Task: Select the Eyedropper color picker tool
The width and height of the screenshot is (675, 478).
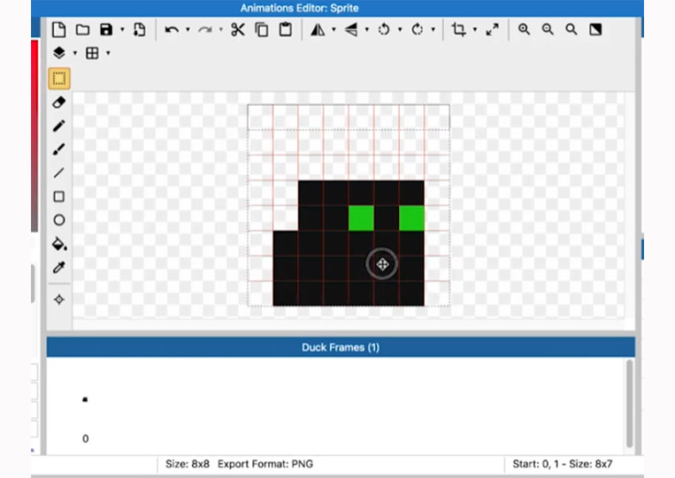Action: point(59,268)
